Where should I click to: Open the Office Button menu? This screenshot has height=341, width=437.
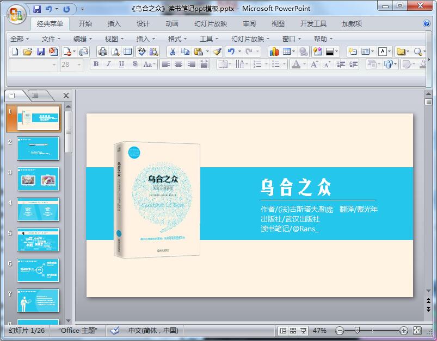[16, 14]
